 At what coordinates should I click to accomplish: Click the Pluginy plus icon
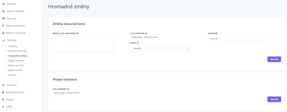pos(3,100)
